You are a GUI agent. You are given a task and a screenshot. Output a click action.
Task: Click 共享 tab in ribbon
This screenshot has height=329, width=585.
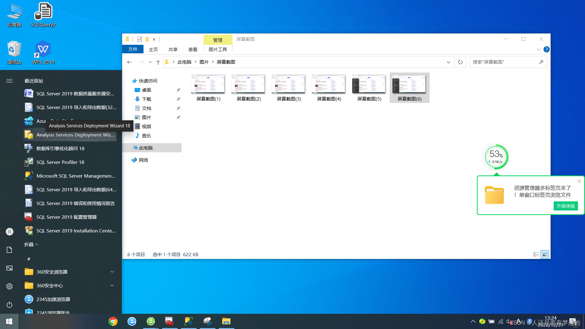pyautogui.click(x=172, y=49)
